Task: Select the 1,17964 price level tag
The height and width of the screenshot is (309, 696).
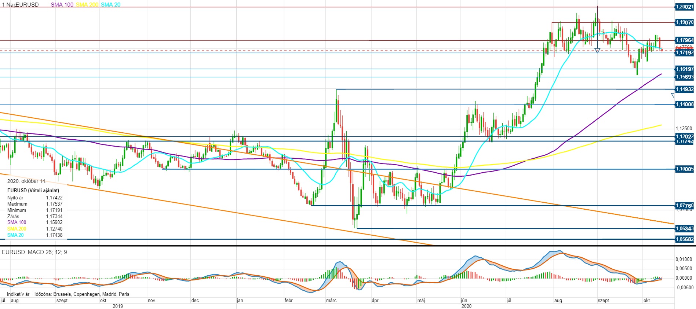Action: pyautogui.click(x=684, y=40)
